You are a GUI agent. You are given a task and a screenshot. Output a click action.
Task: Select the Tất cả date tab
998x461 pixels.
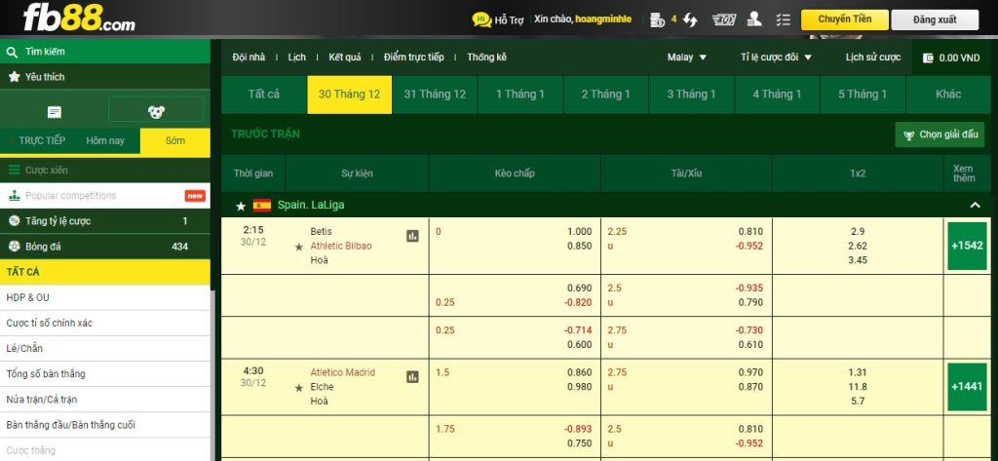click(x=264, y=95)
